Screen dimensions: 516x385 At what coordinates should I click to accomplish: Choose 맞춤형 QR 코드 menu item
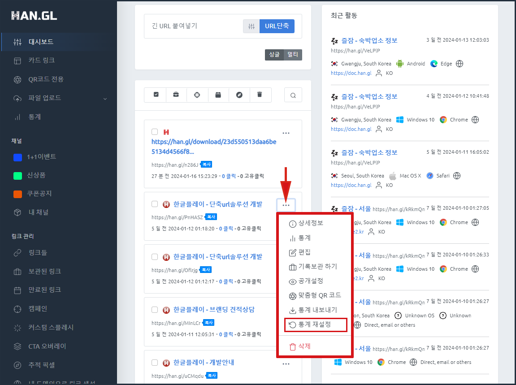point(315,295)
